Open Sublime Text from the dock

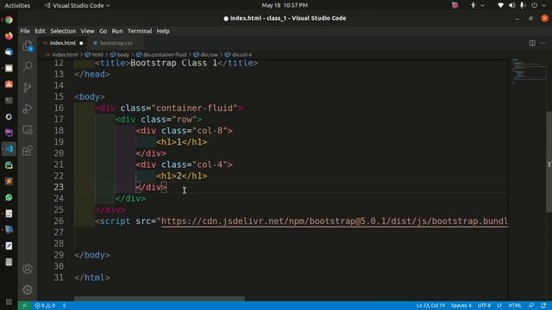(9, 182)
